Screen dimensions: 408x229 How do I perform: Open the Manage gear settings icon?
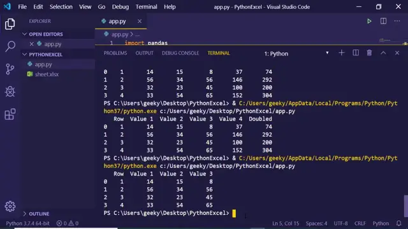(10, 206)
